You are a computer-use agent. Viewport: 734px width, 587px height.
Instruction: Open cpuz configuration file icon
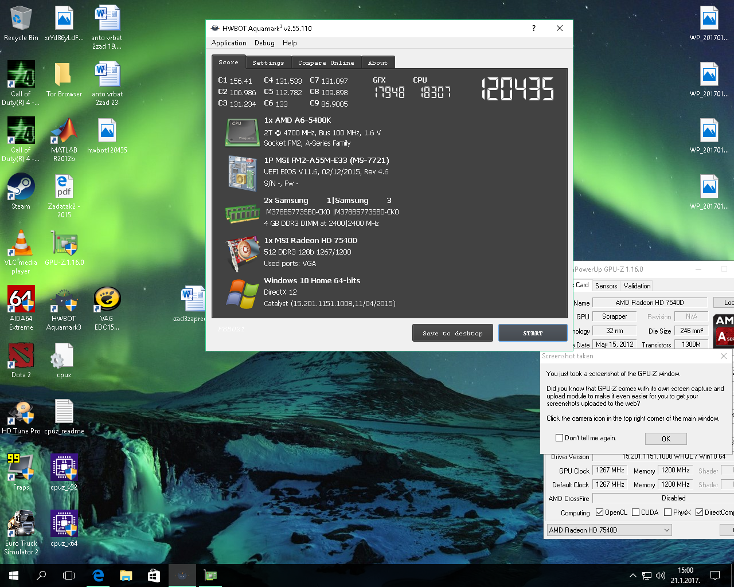tap(64, 360)
